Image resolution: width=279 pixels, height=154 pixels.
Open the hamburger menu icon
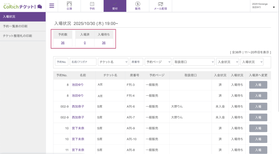pos(51,6)
